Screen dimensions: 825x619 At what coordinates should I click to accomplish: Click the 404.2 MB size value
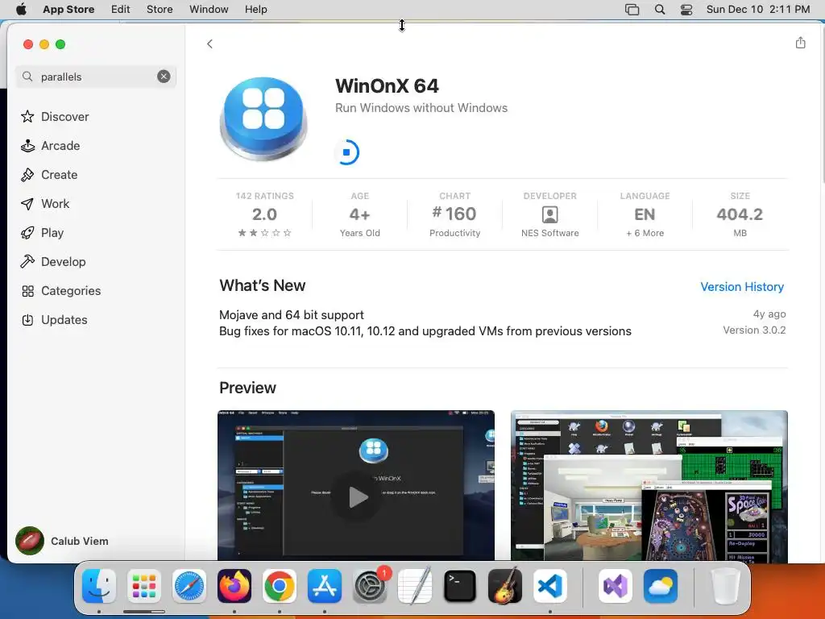740,214
